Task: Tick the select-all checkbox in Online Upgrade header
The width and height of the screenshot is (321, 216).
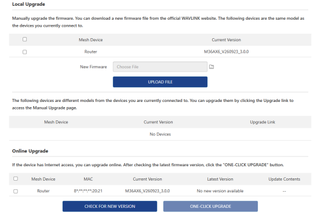Action: 16,178
